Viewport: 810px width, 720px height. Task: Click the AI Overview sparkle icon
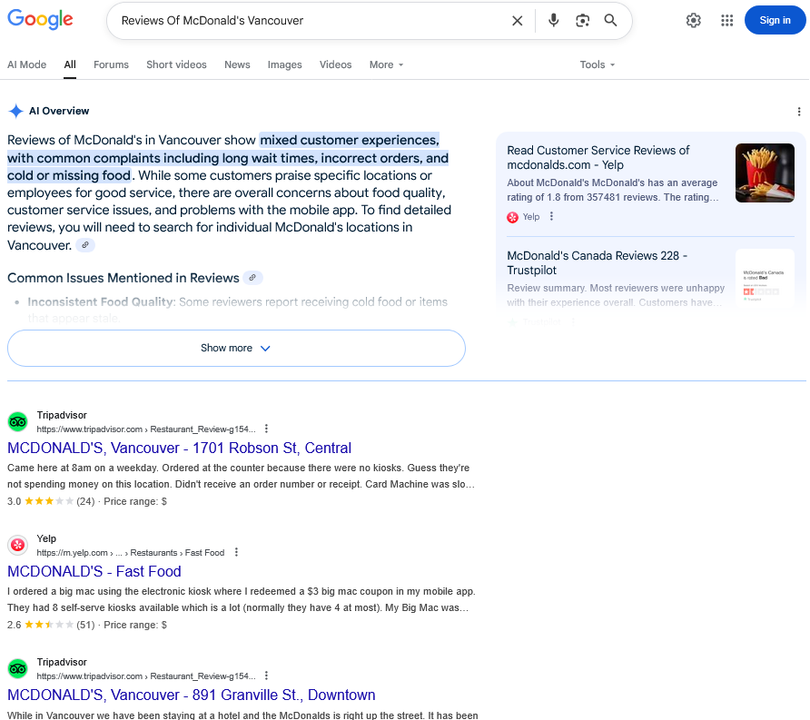16,111
